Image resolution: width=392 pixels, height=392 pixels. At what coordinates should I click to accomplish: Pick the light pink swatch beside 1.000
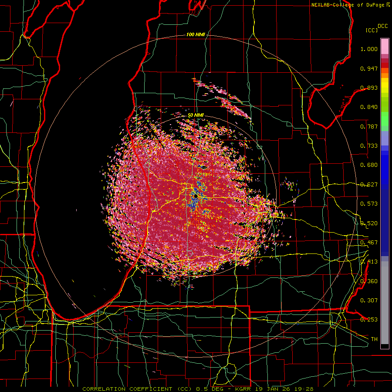[385, 47]
